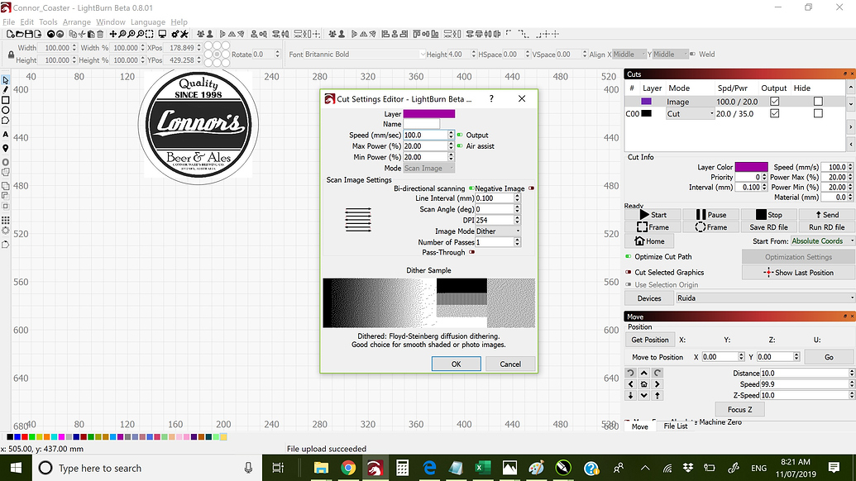Screen dimensions: 856x481
Task: Uncheck Output checkbox for Image layer
Action: [774, 102]
